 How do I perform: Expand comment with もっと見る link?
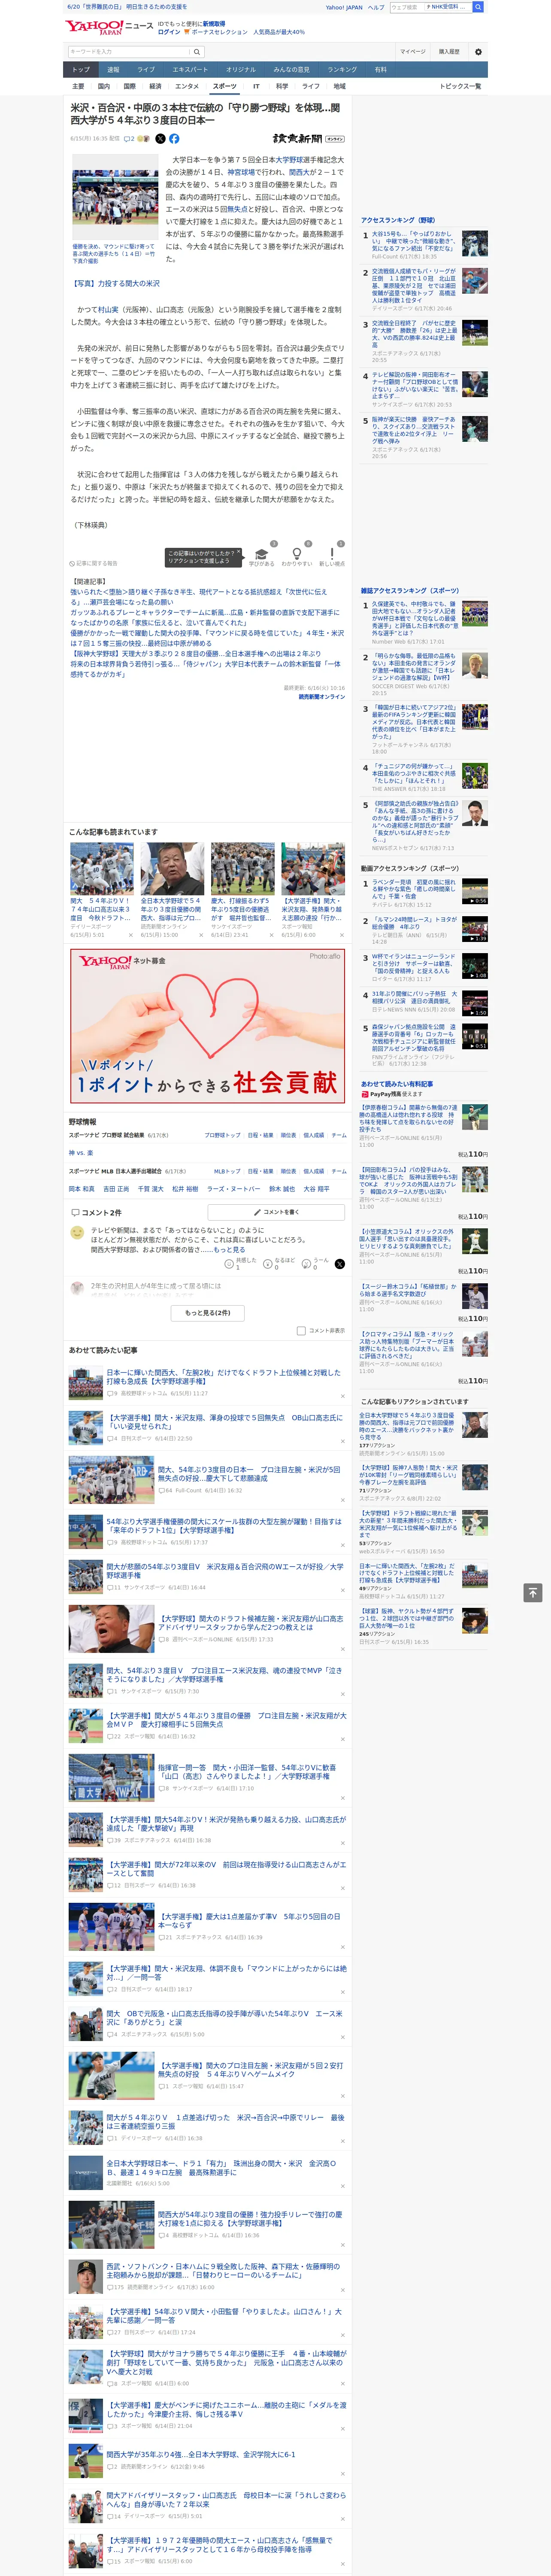(x=229, y=1249)
